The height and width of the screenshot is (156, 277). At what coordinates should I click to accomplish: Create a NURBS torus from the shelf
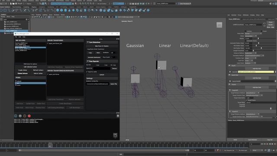click(x=77, y=10)
